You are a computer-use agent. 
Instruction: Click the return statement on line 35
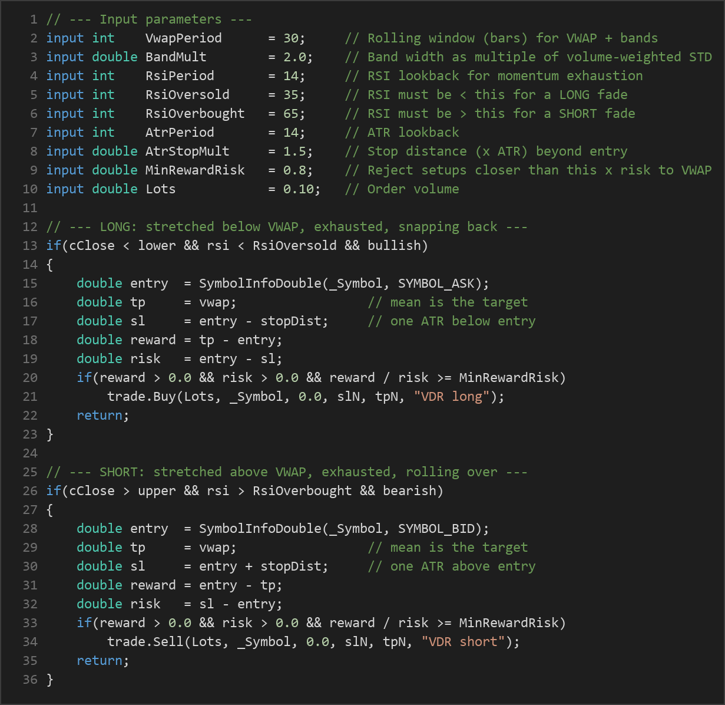tap(103, 661)
